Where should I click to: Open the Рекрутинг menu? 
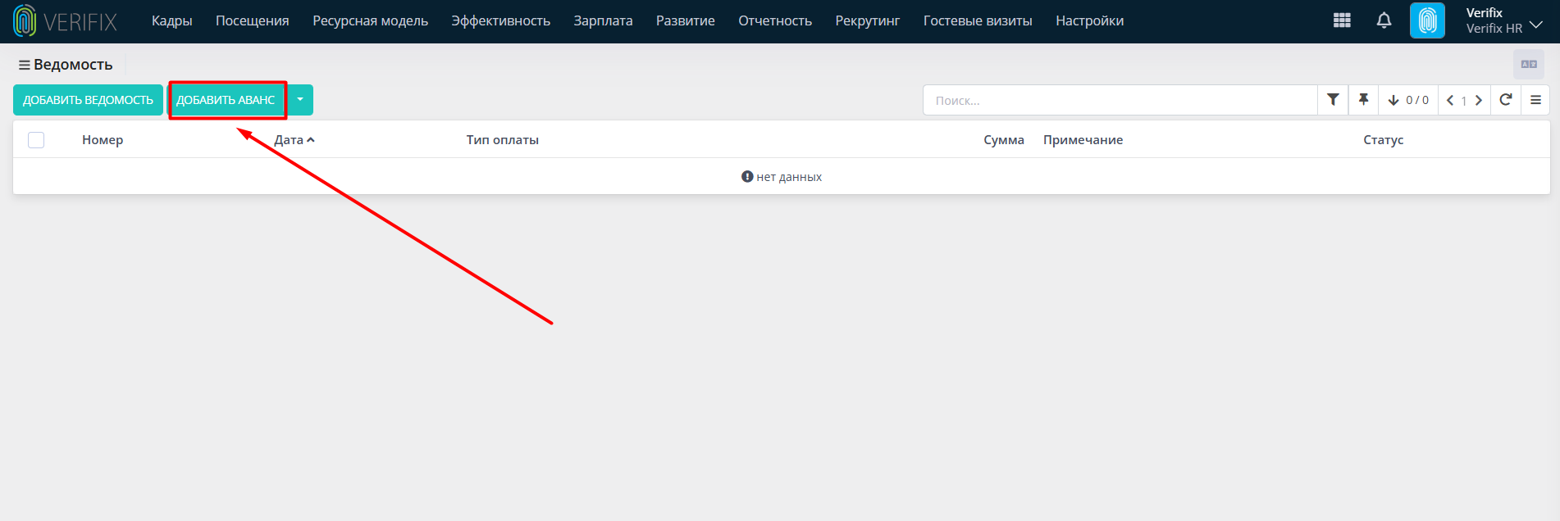click(868, 20)
